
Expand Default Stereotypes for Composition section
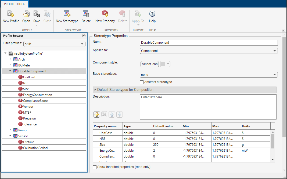[94, 90]
